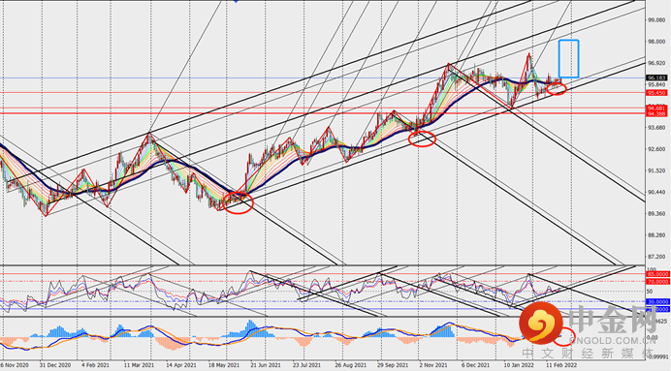Click the 11 Mar 2021 date label
671x371 pixels.
tap(139, 365)
